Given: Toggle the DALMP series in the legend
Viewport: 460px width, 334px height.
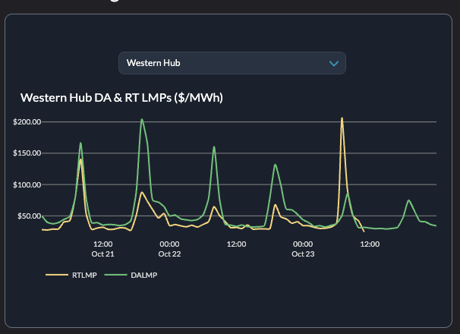Looking at the screenshot, I should point(131,275).
